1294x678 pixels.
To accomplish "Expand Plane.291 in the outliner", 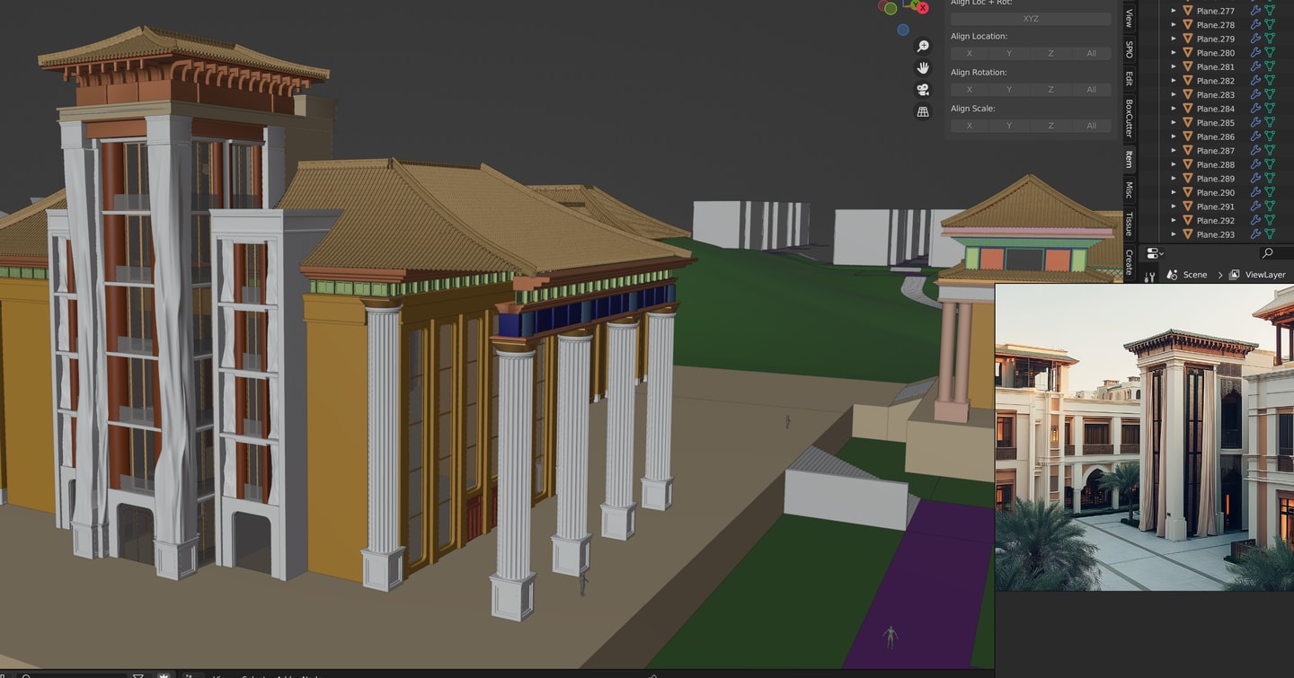I will point(1172,207).
